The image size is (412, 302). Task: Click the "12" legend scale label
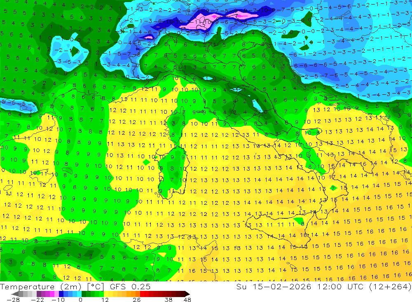[x=105, y=300]
